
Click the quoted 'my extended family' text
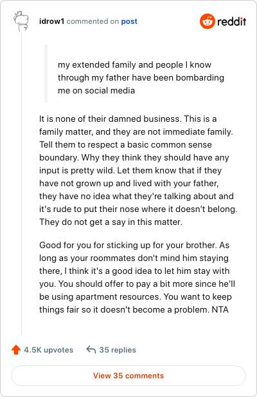coord(95,65)
